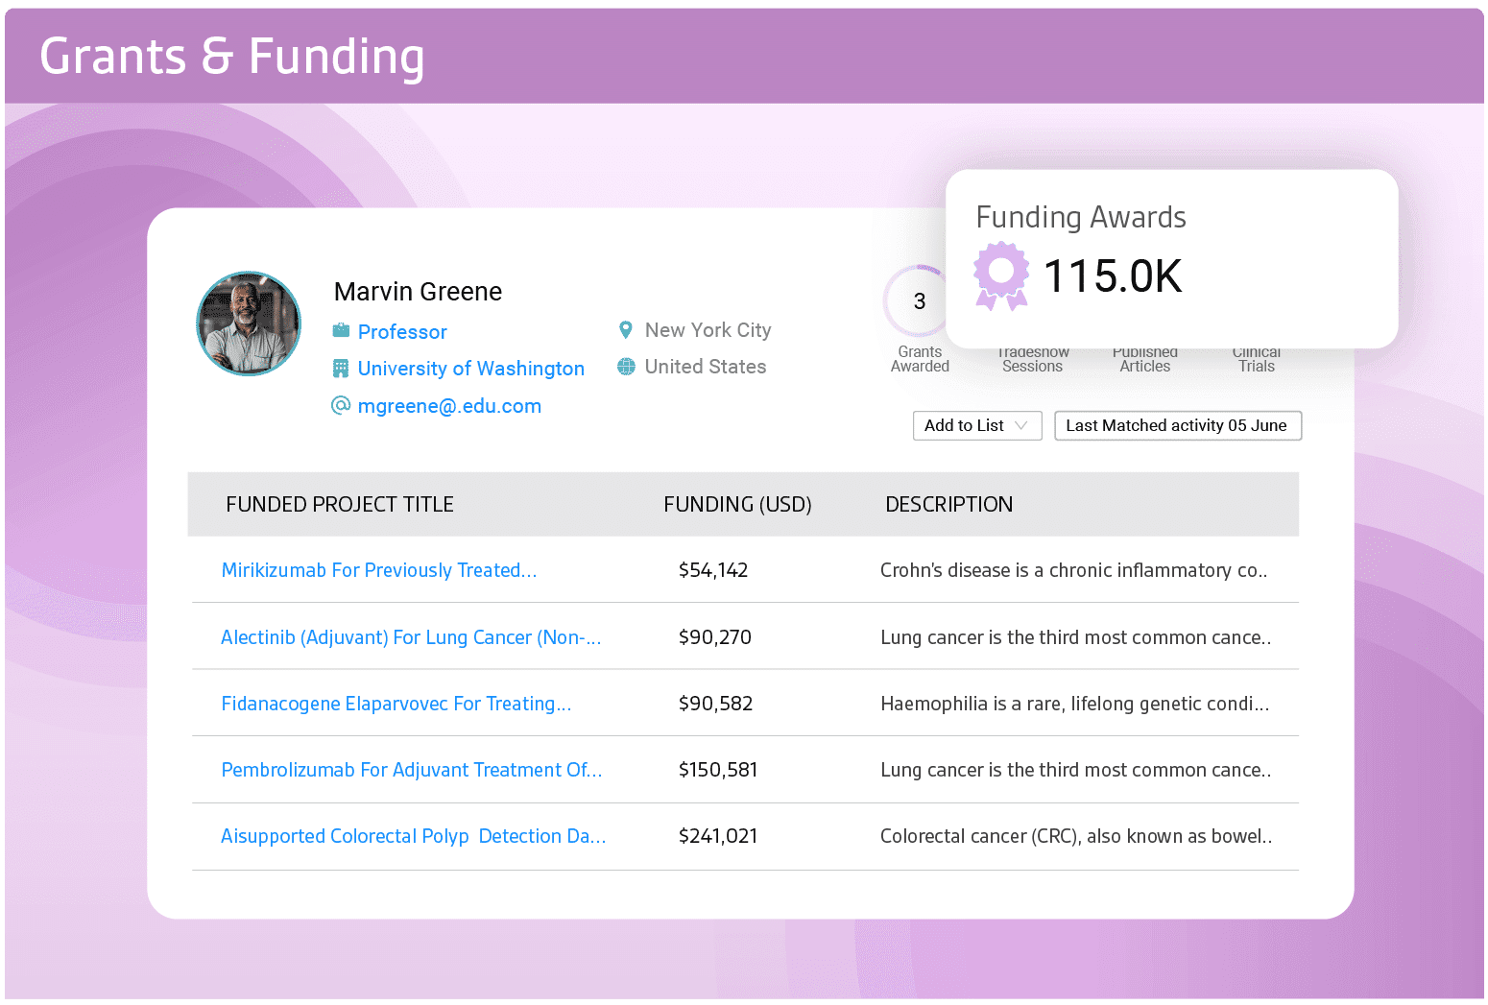This screenshot has height=1005, width=1488.
Task: Click the Clinical Trials label
Action: (1257, 359)
